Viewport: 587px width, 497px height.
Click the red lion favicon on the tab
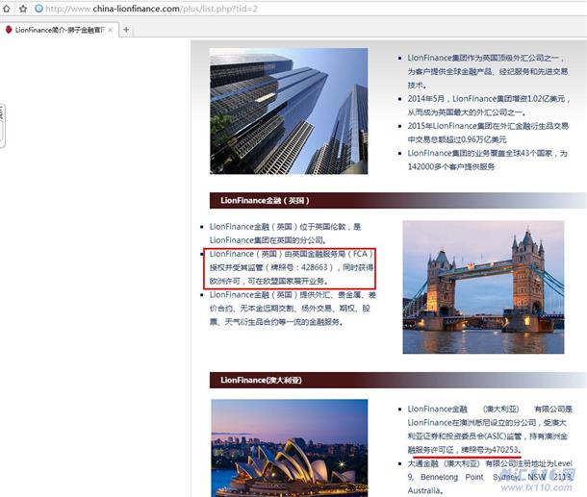point(9,30)
